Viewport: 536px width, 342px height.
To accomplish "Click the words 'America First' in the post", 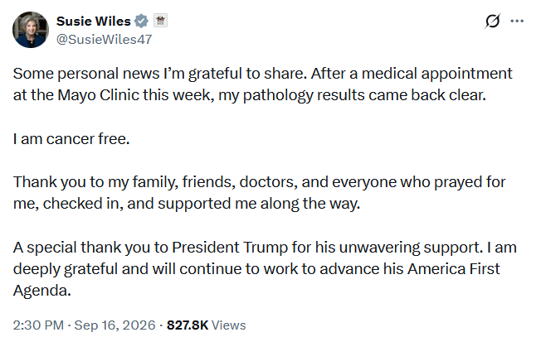I will (x=454, y=269).
